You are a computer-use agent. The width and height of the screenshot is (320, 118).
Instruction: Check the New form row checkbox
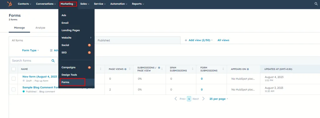tap(13, 79)
